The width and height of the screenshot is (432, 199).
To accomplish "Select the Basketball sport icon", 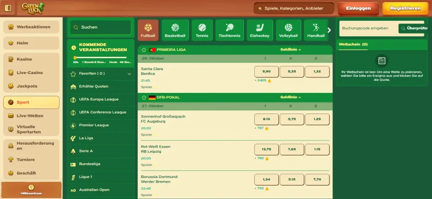I will [x=175, y=30].
